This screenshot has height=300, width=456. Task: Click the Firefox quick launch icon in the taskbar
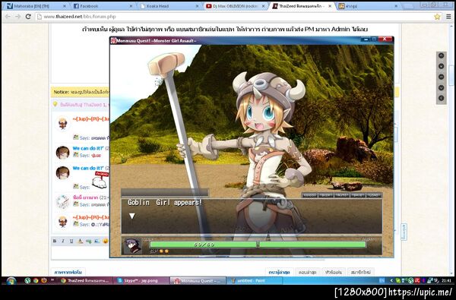(44, 280)
